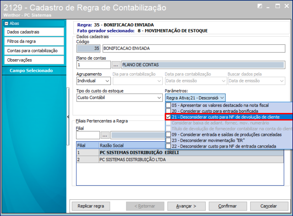Open Filtros da regra tab
Image resolution: width=293 pixels, height=216 pixels.
coord(34,41)
